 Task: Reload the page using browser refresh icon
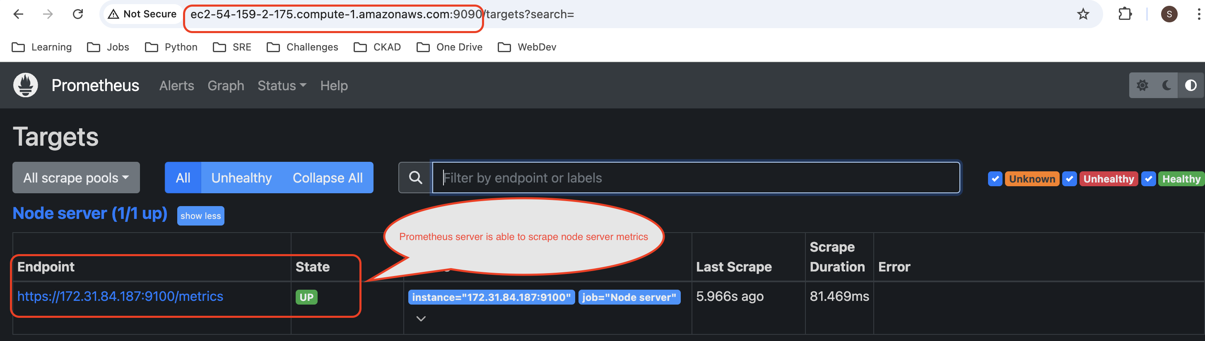(x=78, y=14)
